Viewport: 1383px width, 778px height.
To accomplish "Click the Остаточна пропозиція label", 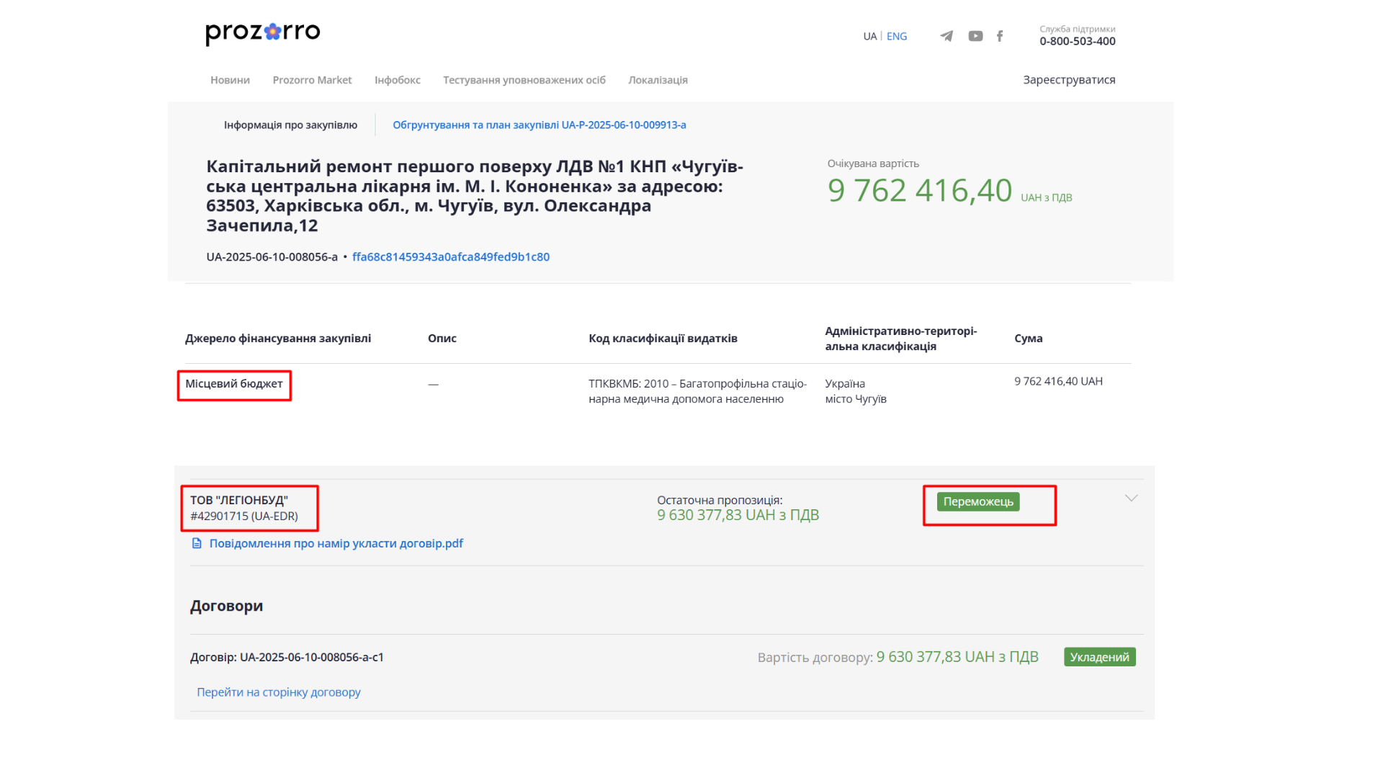I will pyautogui.click(x=720, y=500).
